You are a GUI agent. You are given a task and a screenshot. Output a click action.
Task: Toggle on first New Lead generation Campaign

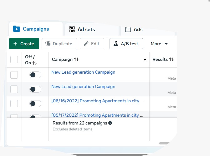click(35, 75)
